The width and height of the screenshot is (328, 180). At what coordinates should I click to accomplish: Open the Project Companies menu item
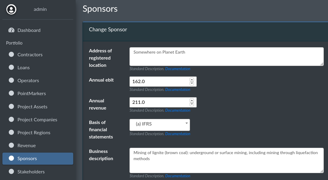37,119
